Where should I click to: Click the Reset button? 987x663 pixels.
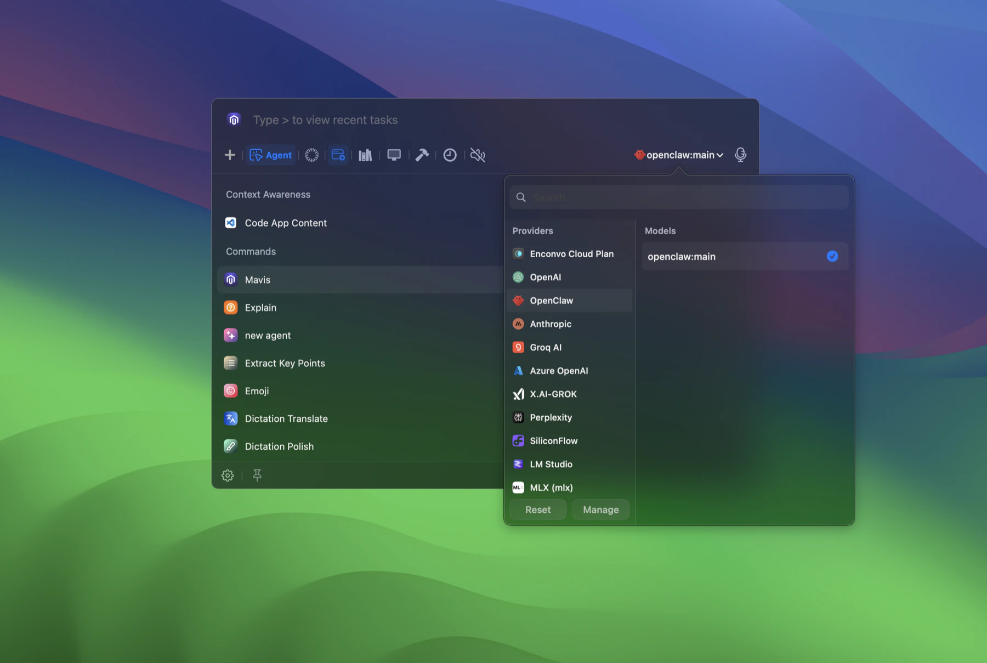(538, 510)
